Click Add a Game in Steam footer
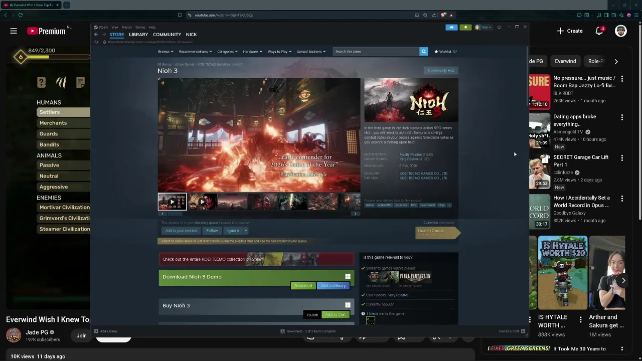Image resolution: width=642 pixels, height=361 pixels. pos(106,331)
